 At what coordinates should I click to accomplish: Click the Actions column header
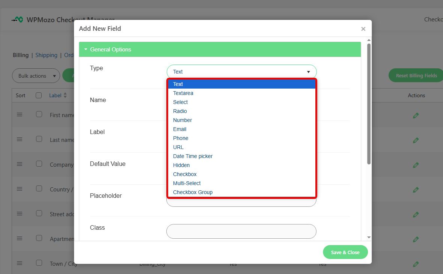coord(416,95)
